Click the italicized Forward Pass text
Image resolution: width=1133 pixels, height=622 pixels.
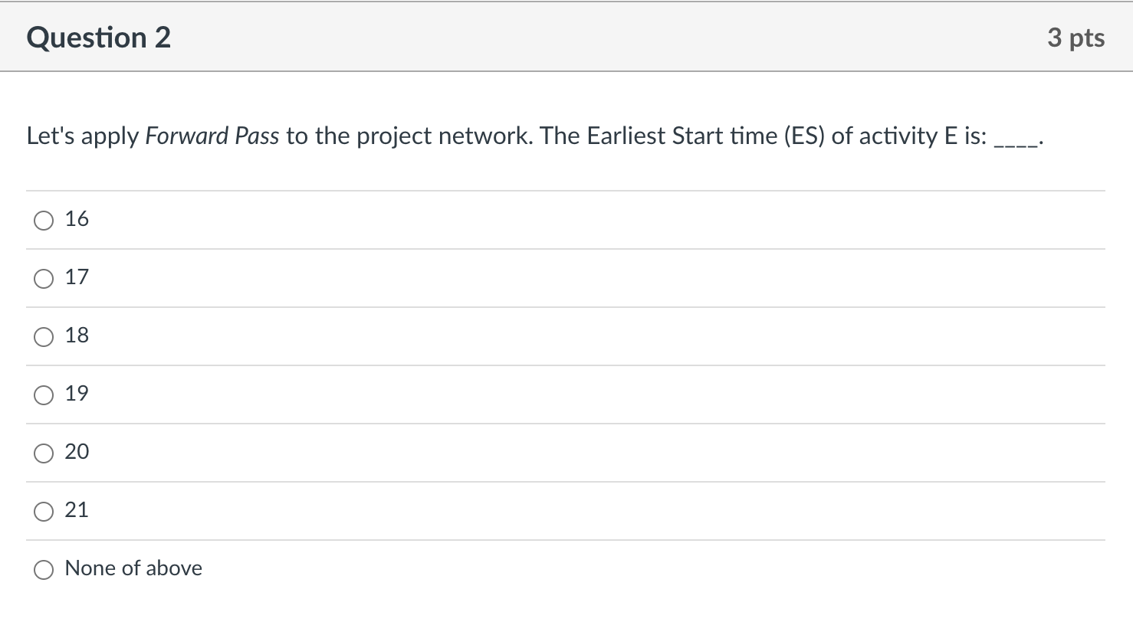(212, 136)
